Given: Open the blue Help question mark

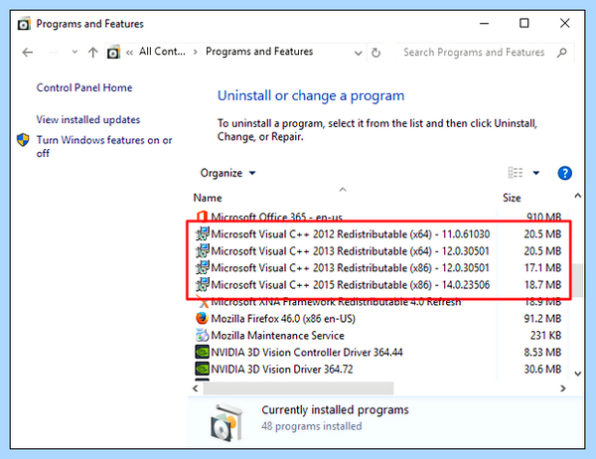Looking at the screenshot, I should 564,173.
